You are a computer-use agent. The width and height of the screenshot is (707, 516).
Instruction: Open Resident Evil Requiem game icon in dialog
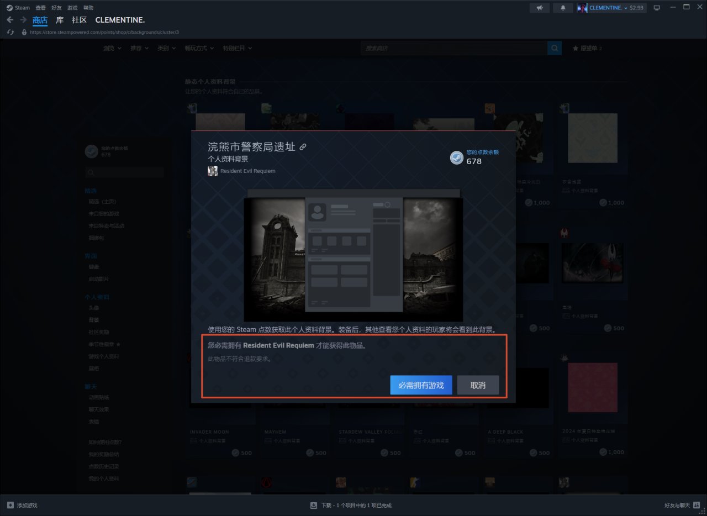click(x=213, y=171)
